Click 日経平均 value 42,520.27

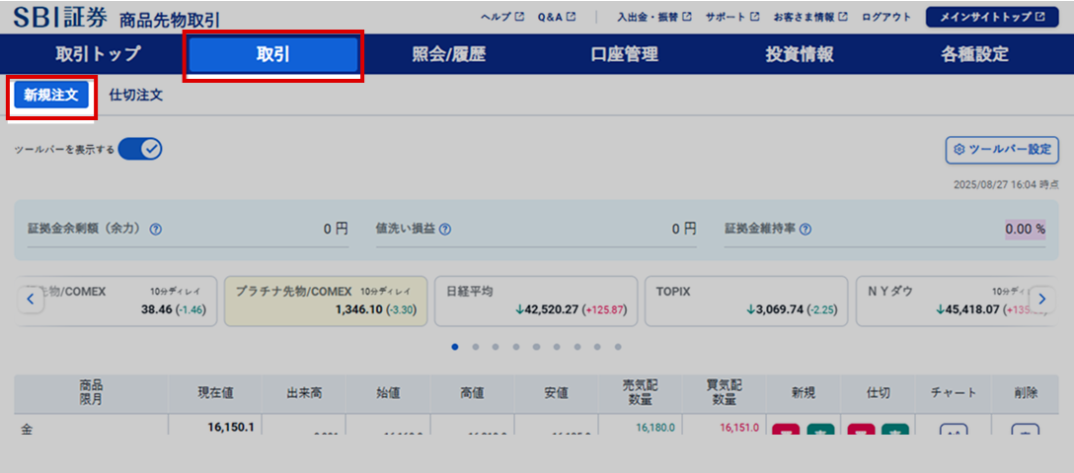(551, 310)
